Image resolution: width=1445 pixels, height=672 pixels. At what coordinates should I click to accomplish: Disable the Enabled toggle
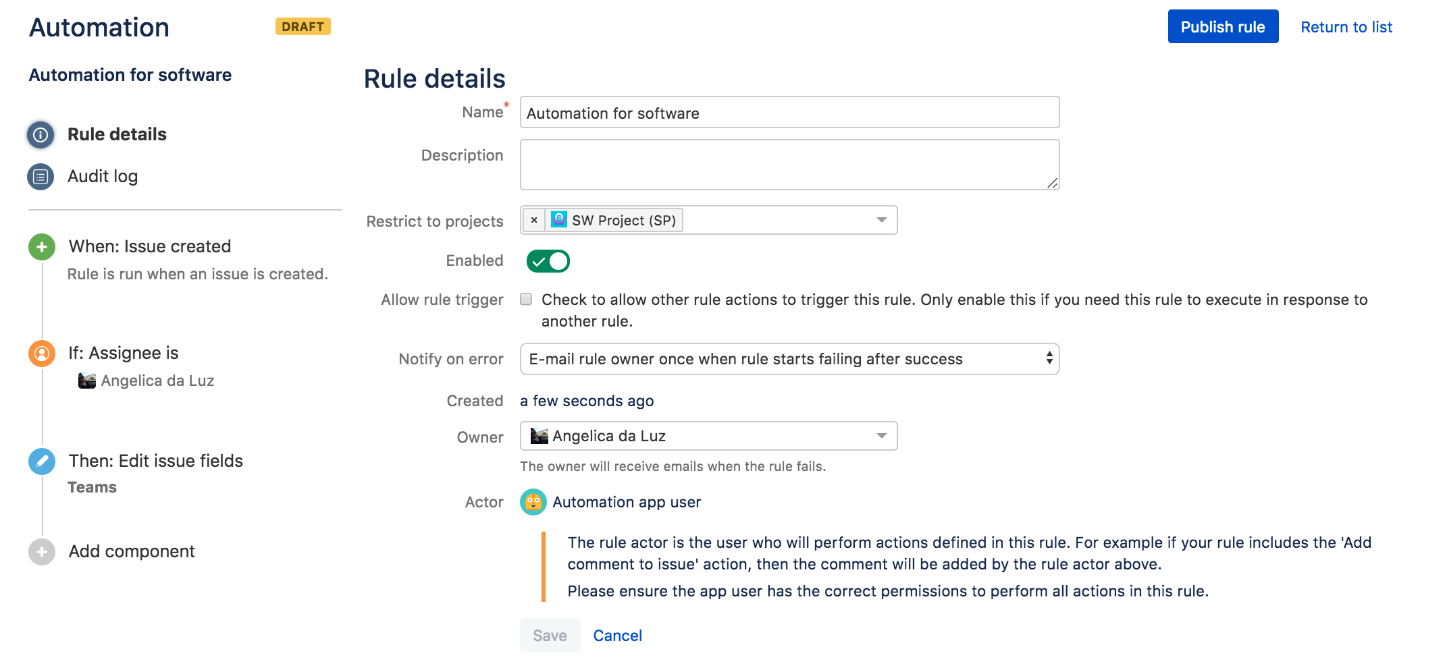click(x=548, y=260)
